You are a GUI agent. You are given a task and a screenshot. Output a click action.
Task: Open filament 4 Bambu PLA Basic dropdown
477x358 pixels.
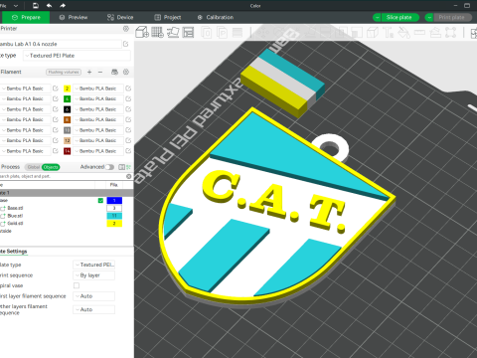click(98, 98)
